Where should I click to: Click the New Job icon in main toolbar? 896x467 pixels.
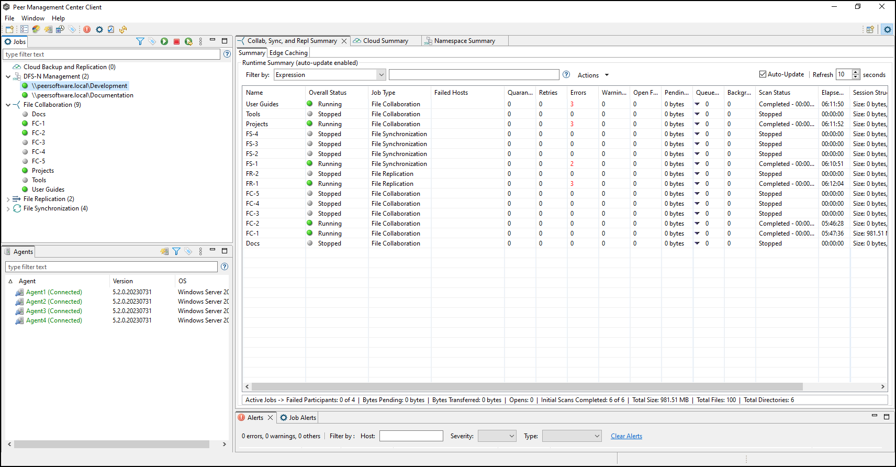[9, 29]
